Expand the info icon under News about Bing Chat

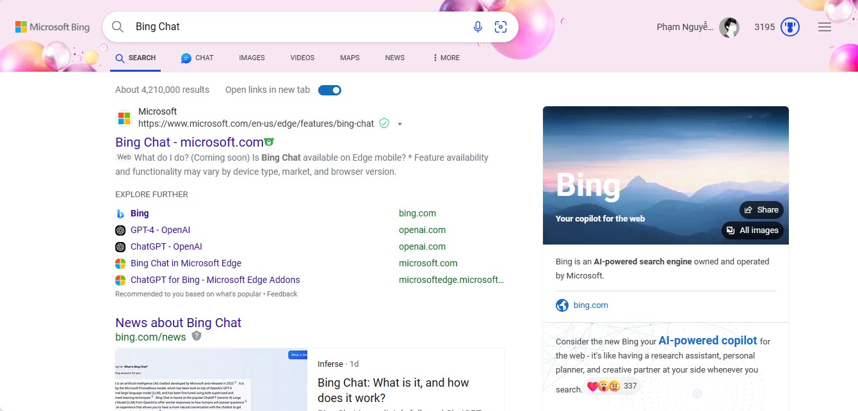tap(196, 336)
